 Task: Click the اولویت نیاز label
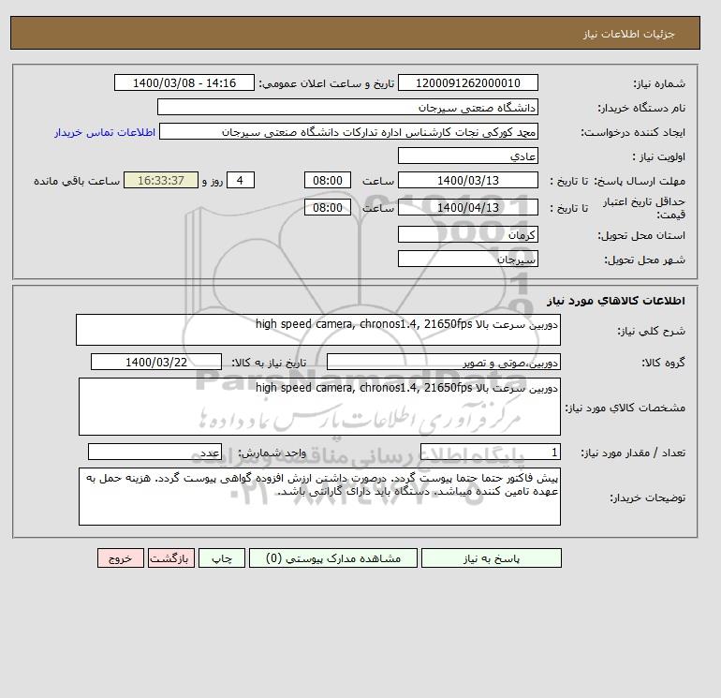(659, 156)
